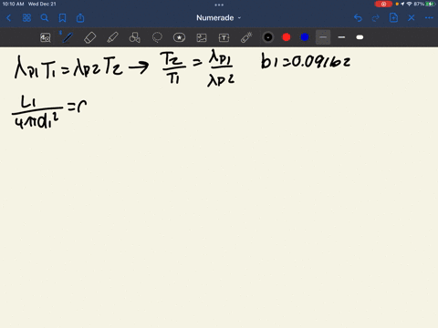Select the medium stroke width
This screenshot has height=328, width=438.
tap(341, 37)
